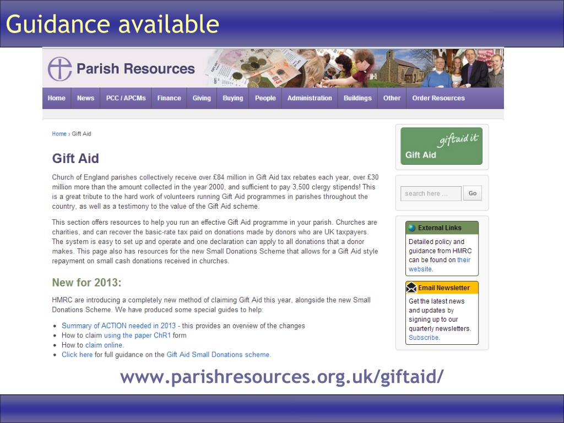Image resolution: width=564 pixels, height=423 pixels.
Task: Go to the Giving section
Action: tap(202, 98)
